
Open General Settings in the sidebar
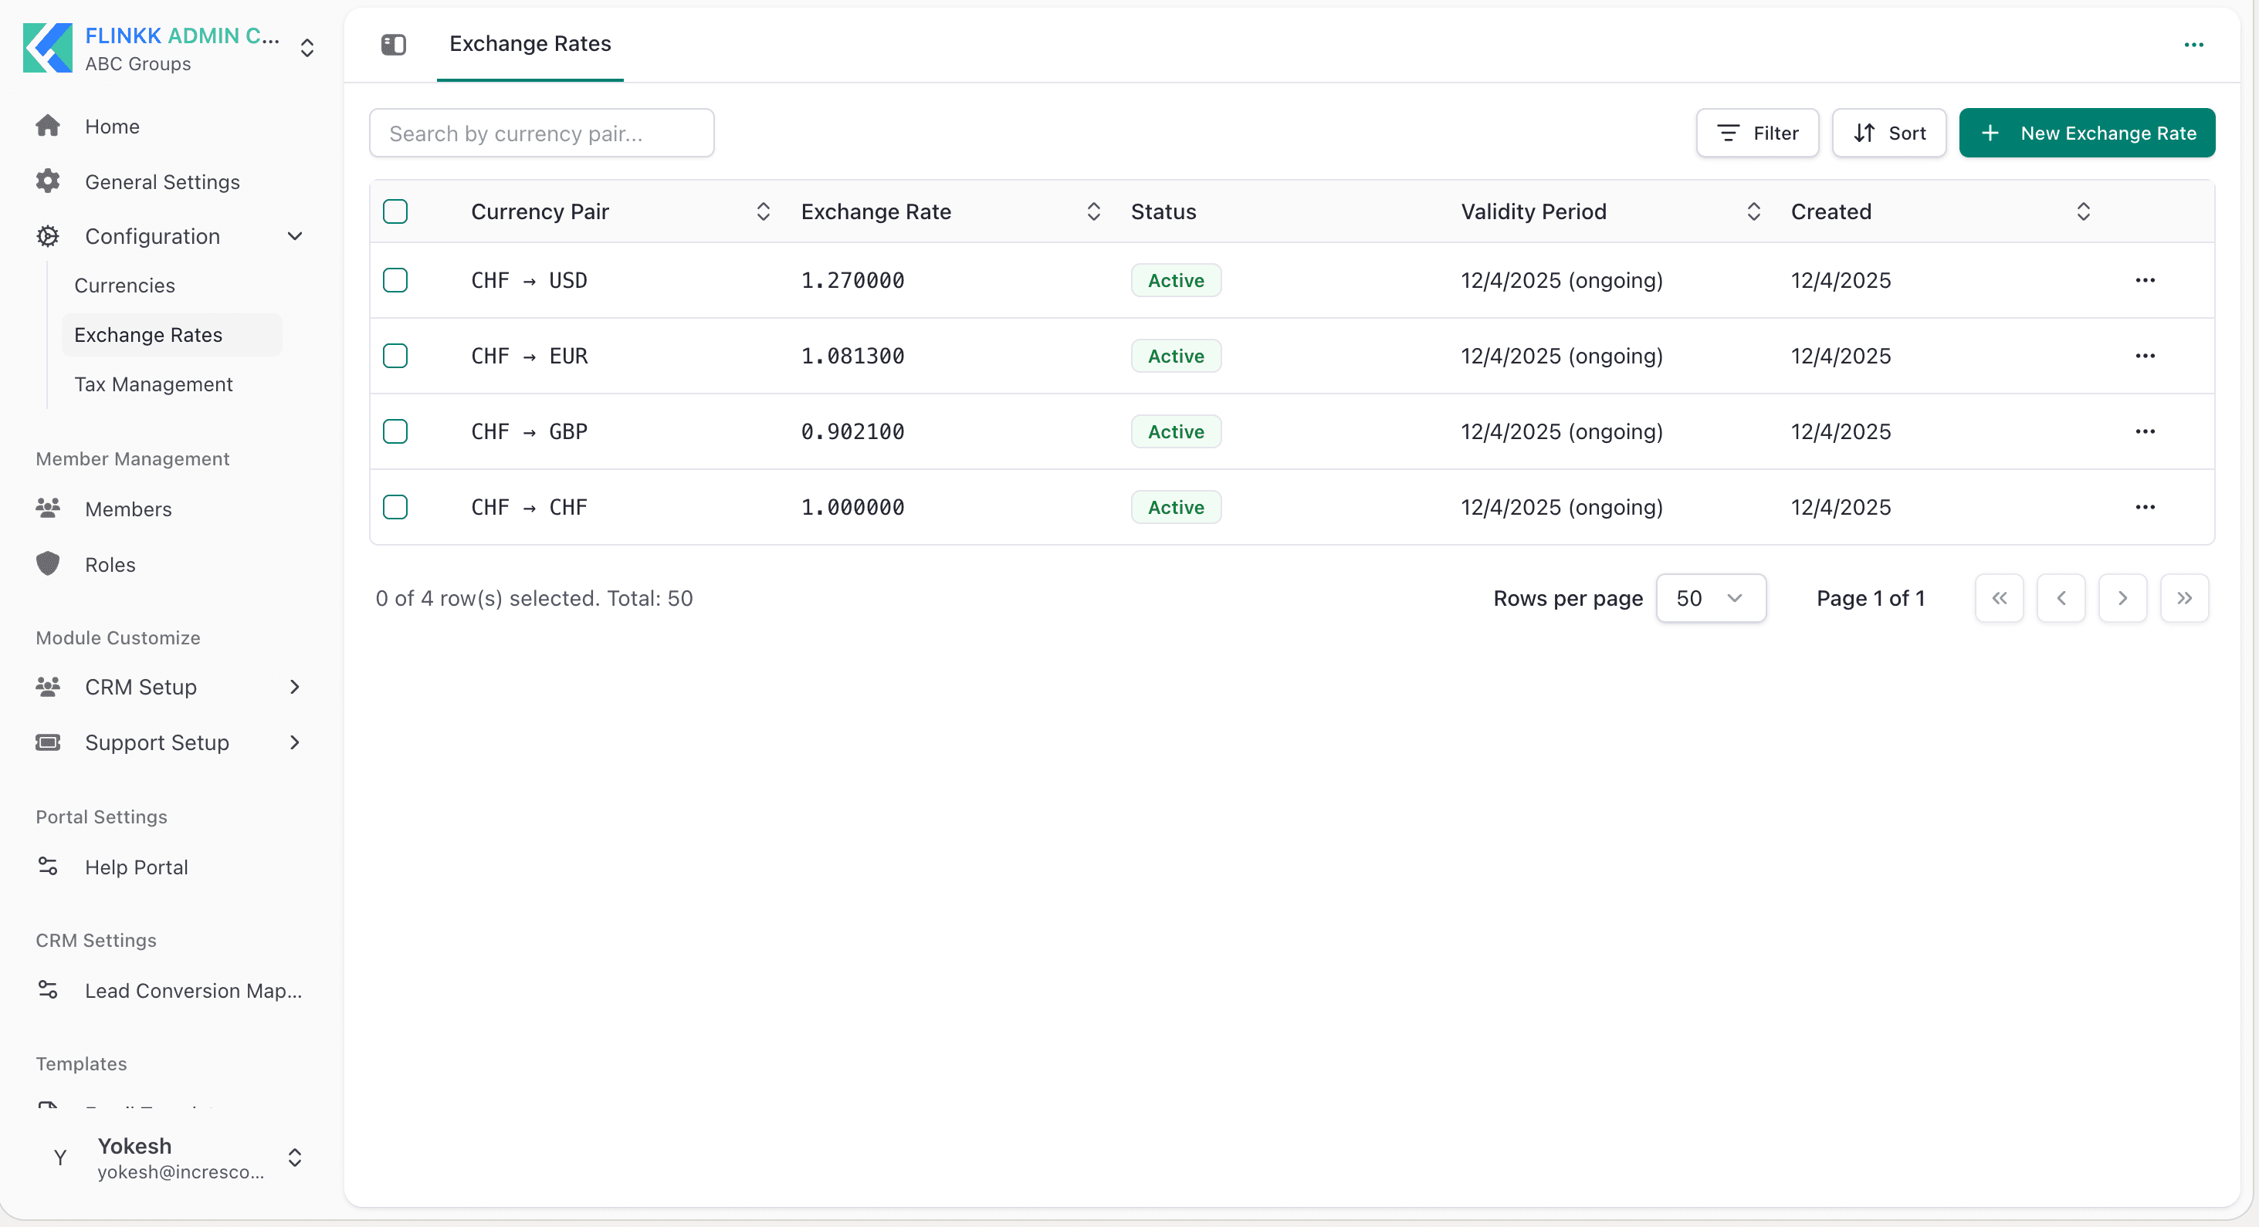(x=162, y=181)
